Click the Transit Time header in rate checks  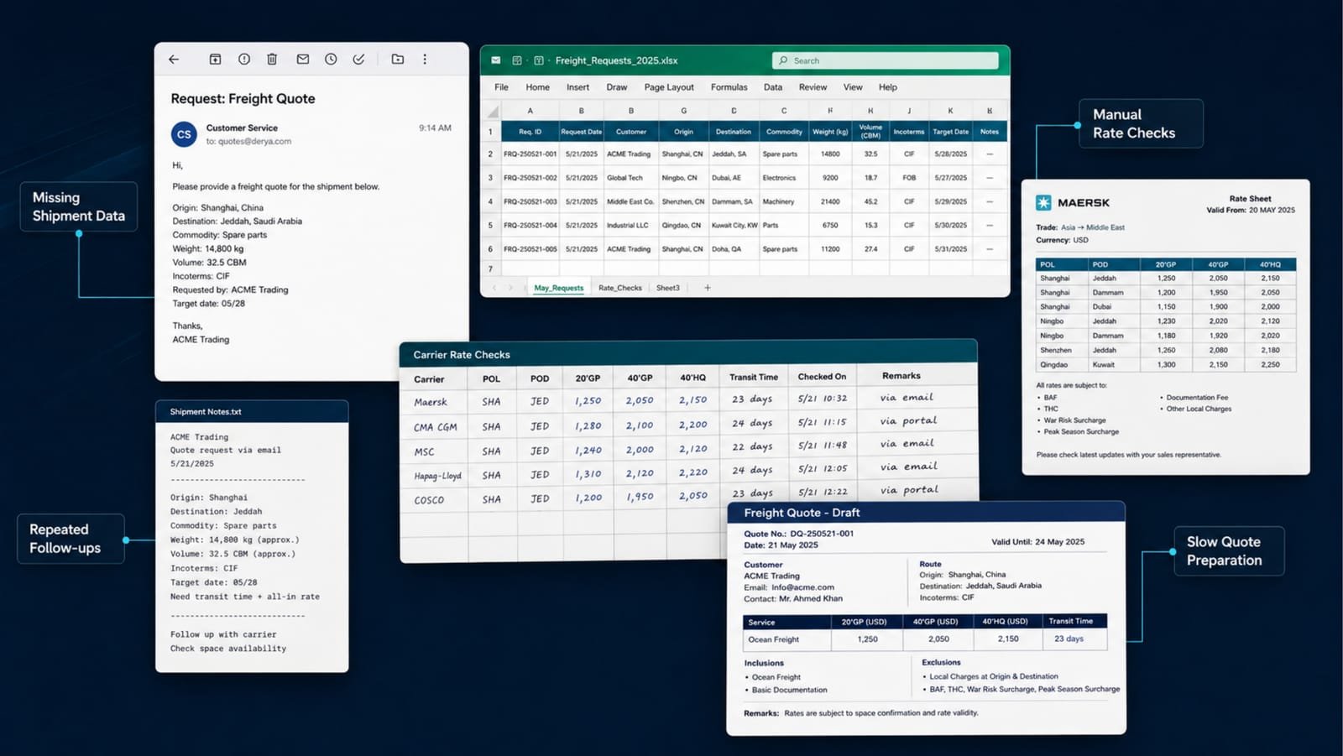click(753, 377)
